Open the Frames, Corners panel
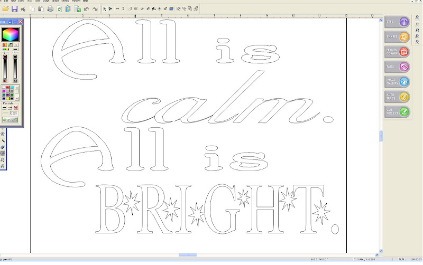The width and height of the screenshot is (423, 265). pyautogui.click(x=398, y=52)
